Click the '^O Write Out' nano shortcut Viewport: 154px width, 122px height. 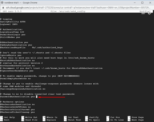point(29,117)
